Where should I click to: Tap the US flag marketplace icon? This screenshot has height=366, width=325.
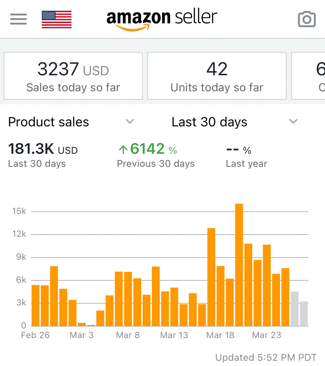(57, 19)
